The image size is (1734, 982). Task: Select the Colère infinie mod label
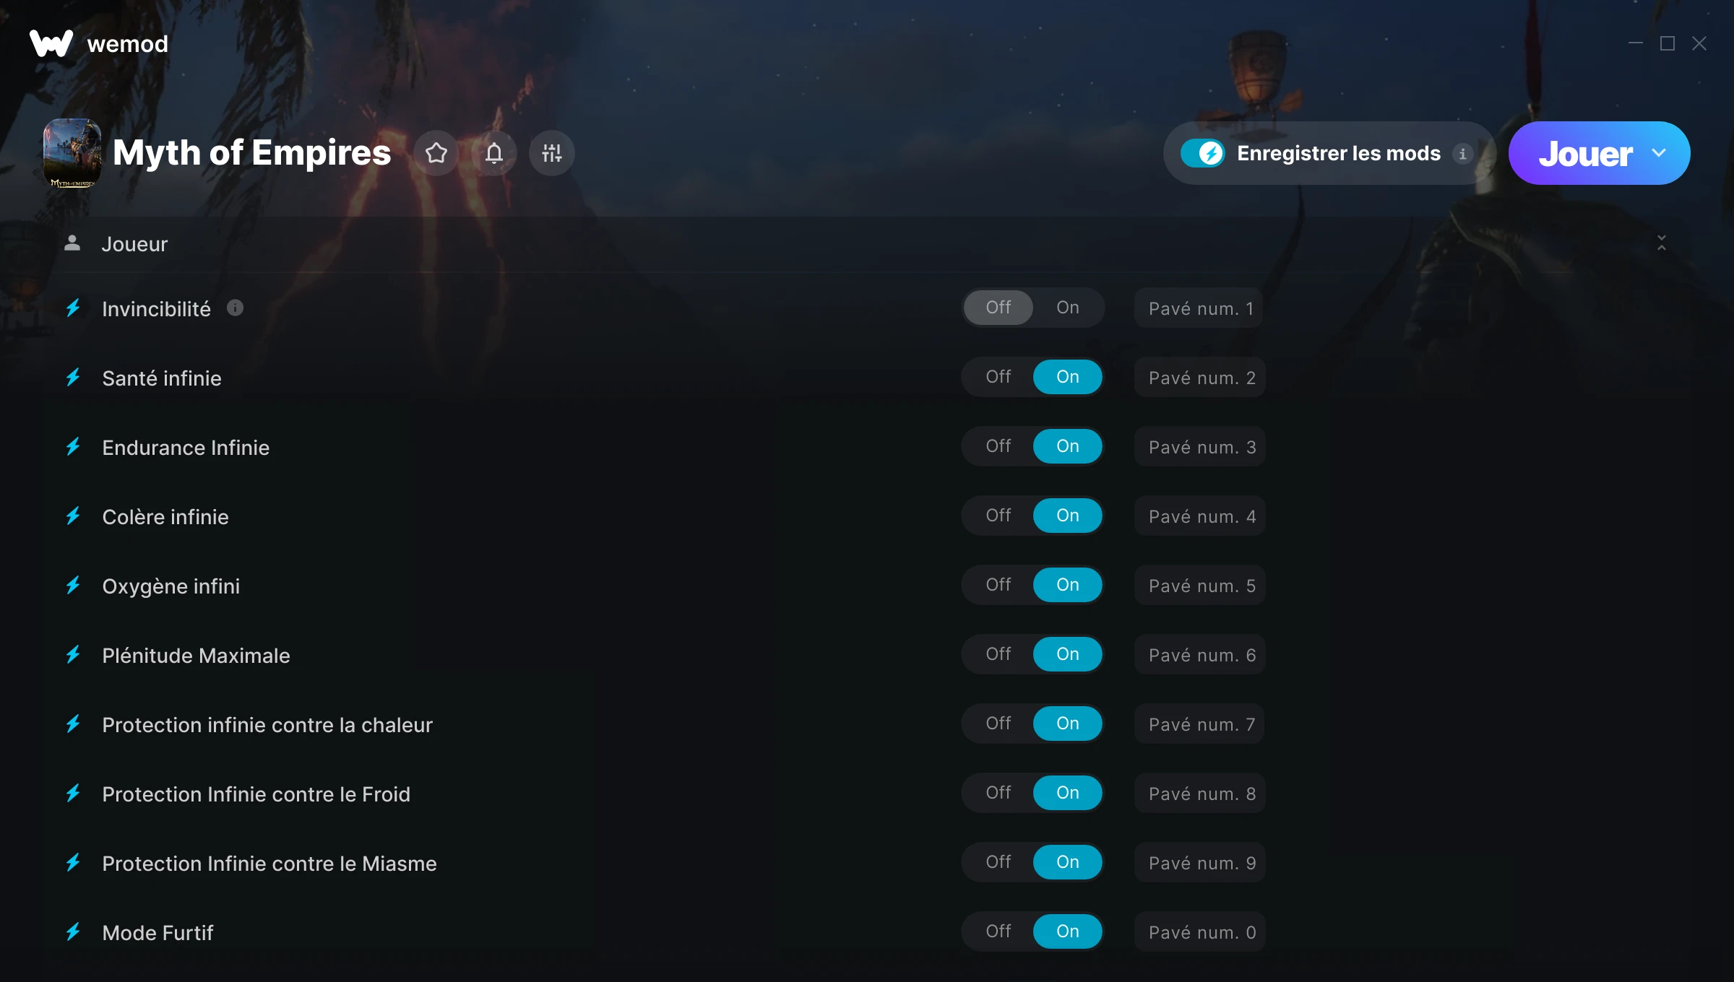(x=165, y=517)
